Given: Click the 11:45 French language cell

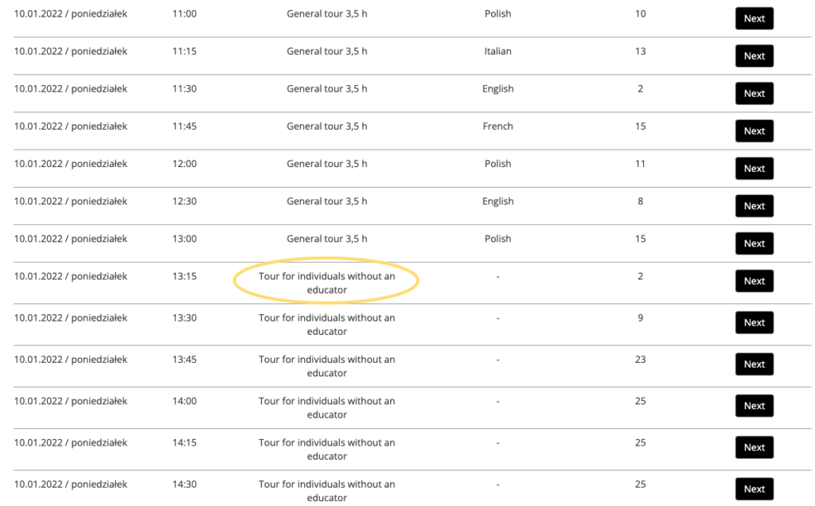Looking at the screenshot, I should 497,126.
